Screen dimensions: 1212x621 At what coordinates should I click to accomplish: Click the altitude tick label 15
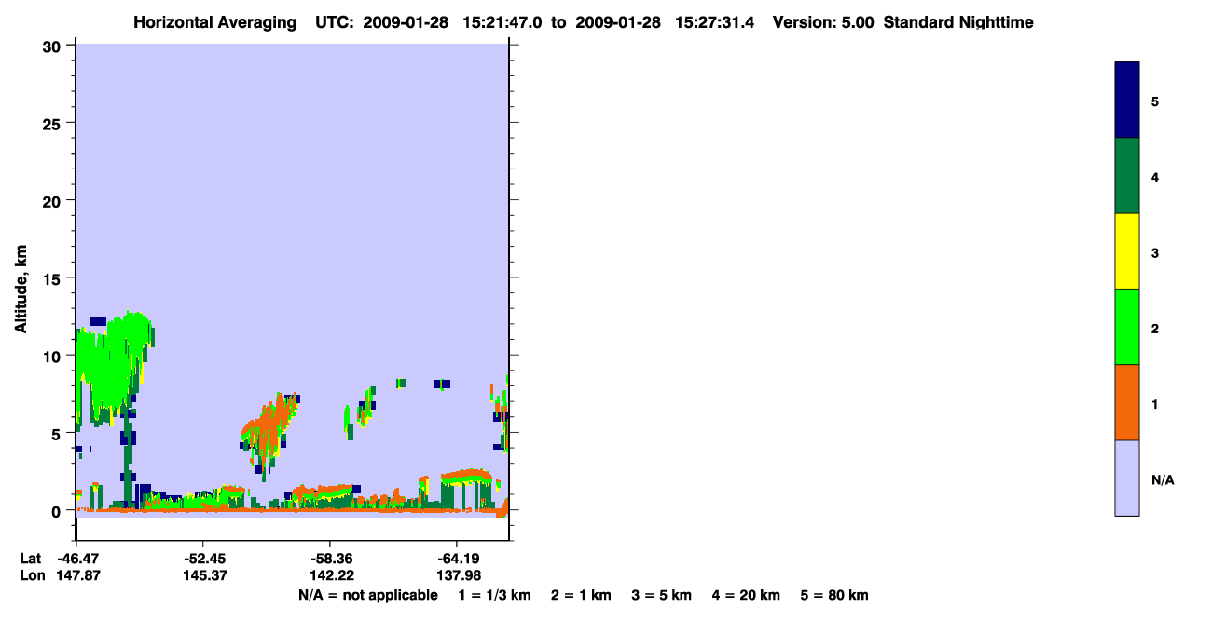click(x=53, y=278)
